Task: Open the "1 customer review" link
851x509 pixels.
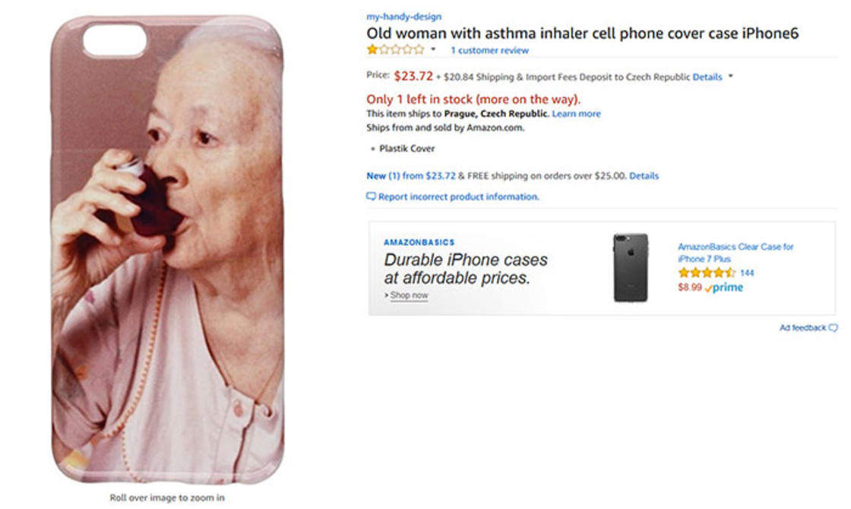Action: [x=489, y=51]
